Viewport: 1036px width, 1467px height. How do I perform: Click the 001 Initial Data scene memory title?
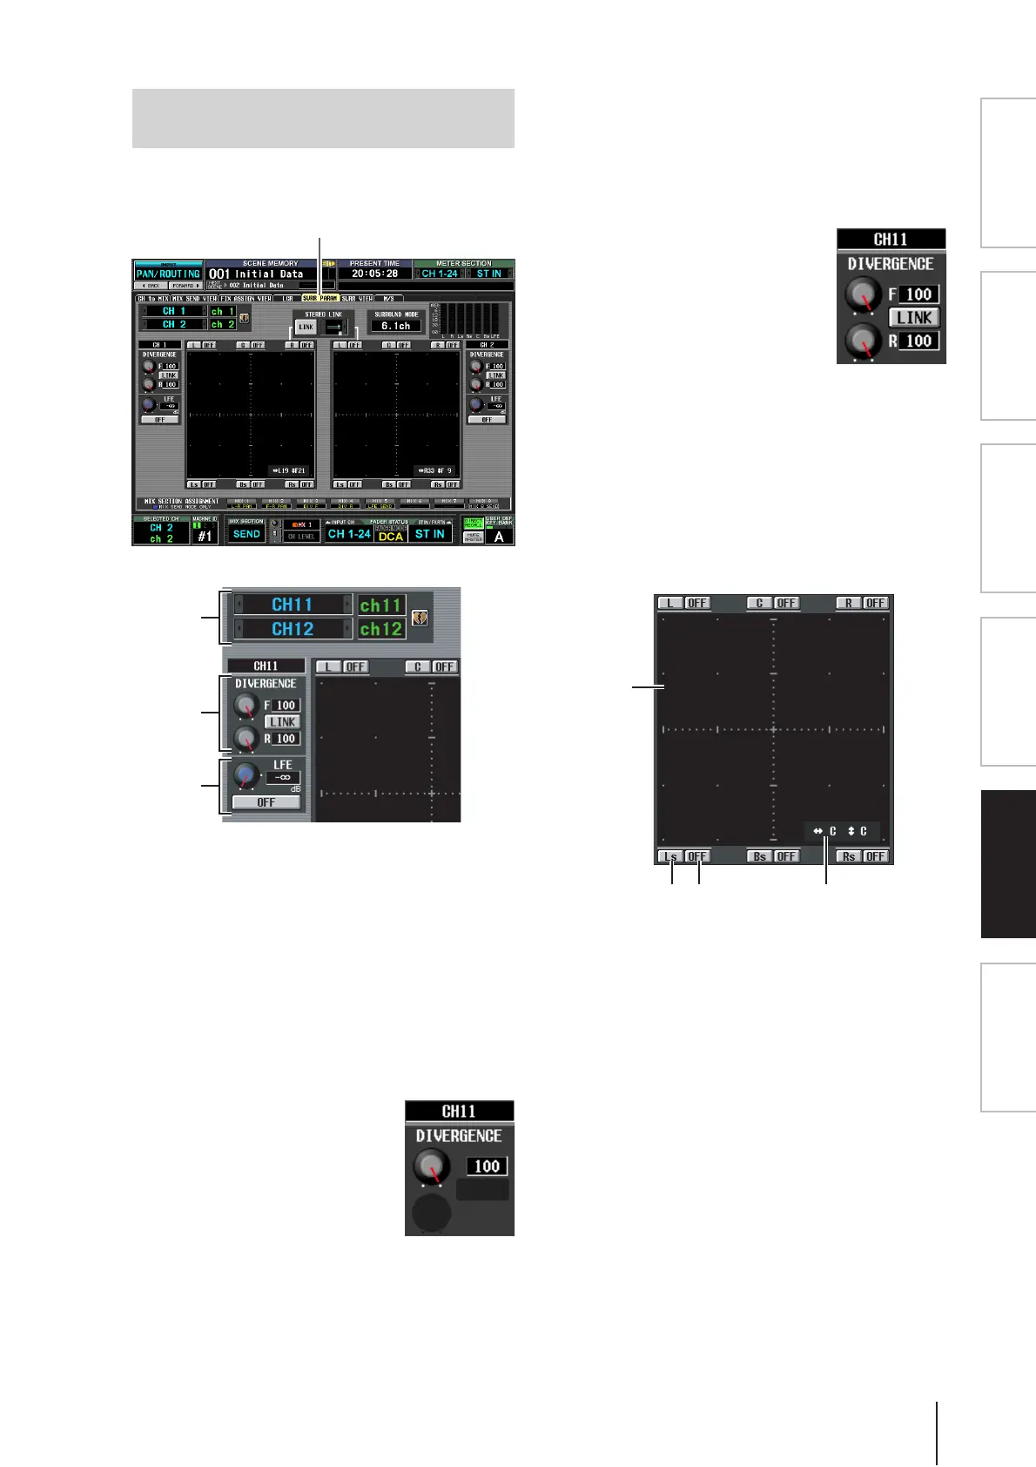[256, 274]
